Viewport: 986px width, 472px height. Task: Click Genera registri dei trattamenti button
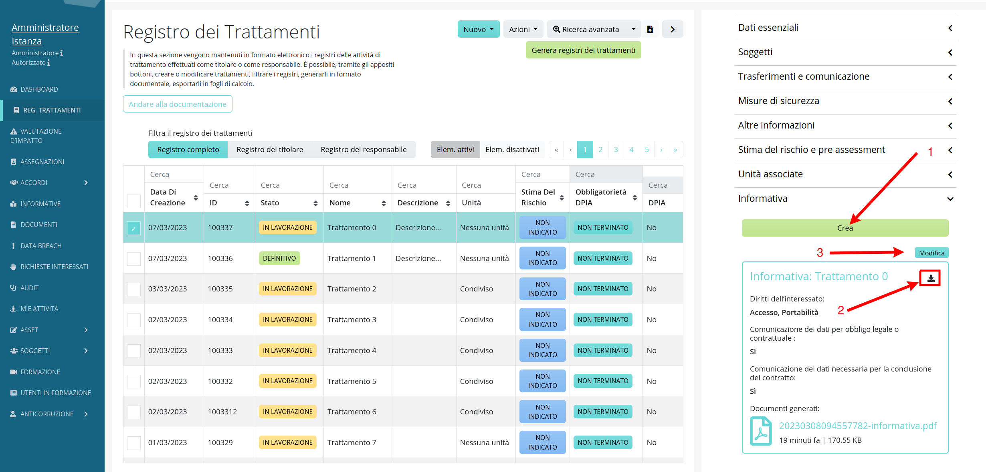coord(583,50)
